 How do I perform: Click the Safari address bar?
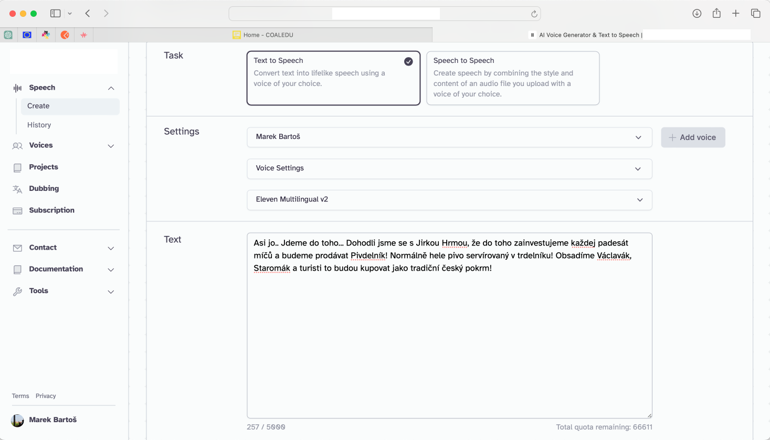tap(385, 14)
